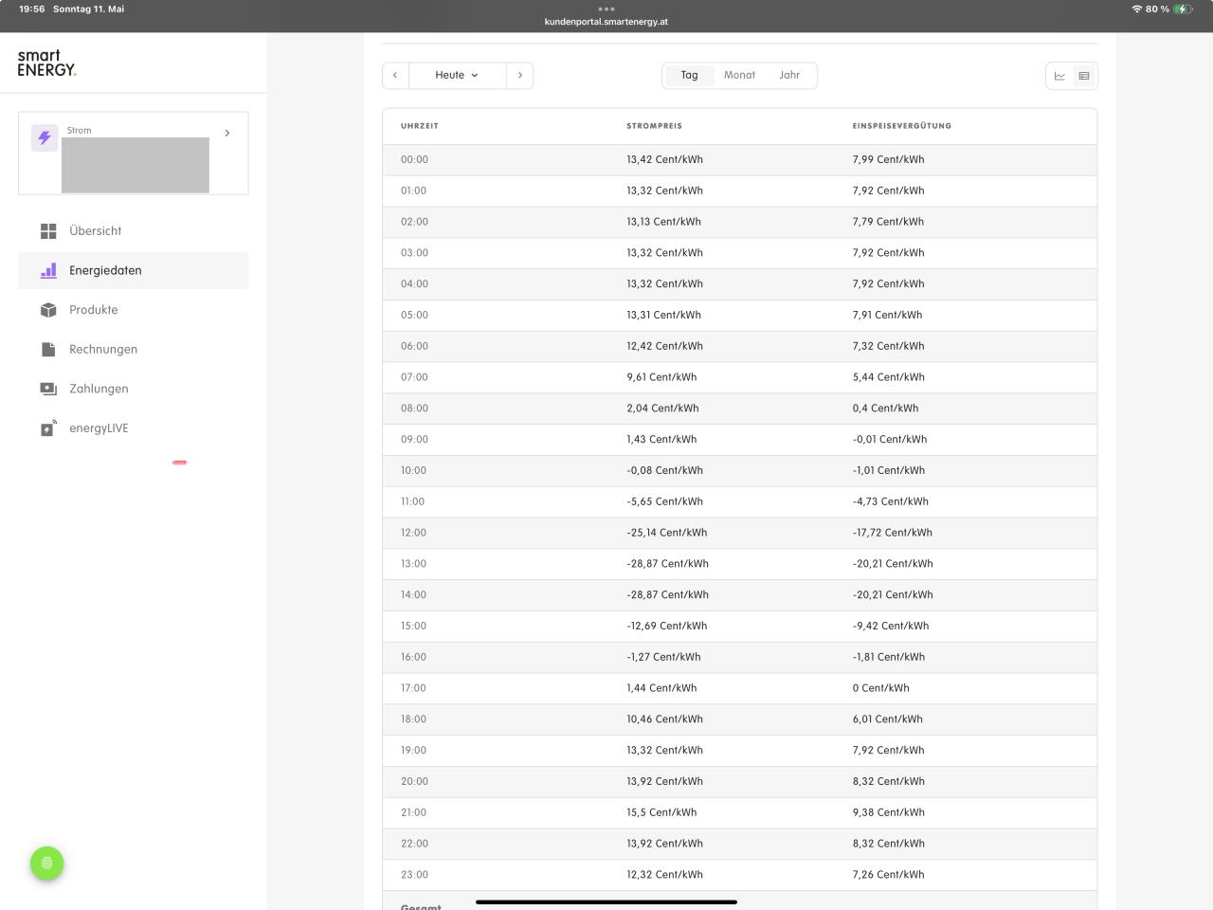Switch to table view icon
The image size is (1213, 910).
click(x=1084, y=76)
